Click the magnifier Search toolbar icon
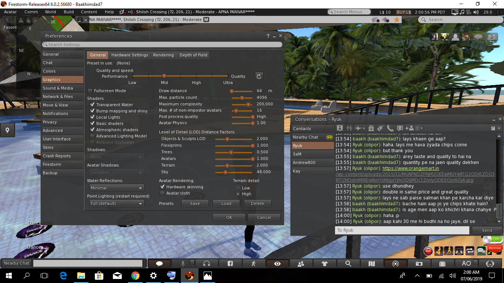 point(348,263)
